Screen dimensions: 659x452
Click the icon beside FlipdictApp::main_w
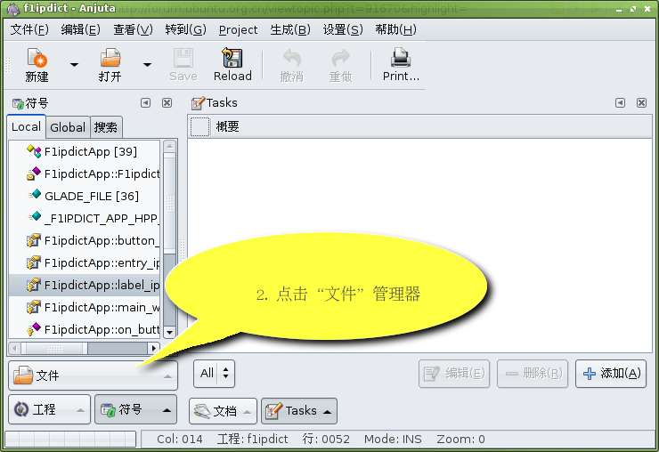click(x=34, y=307)
